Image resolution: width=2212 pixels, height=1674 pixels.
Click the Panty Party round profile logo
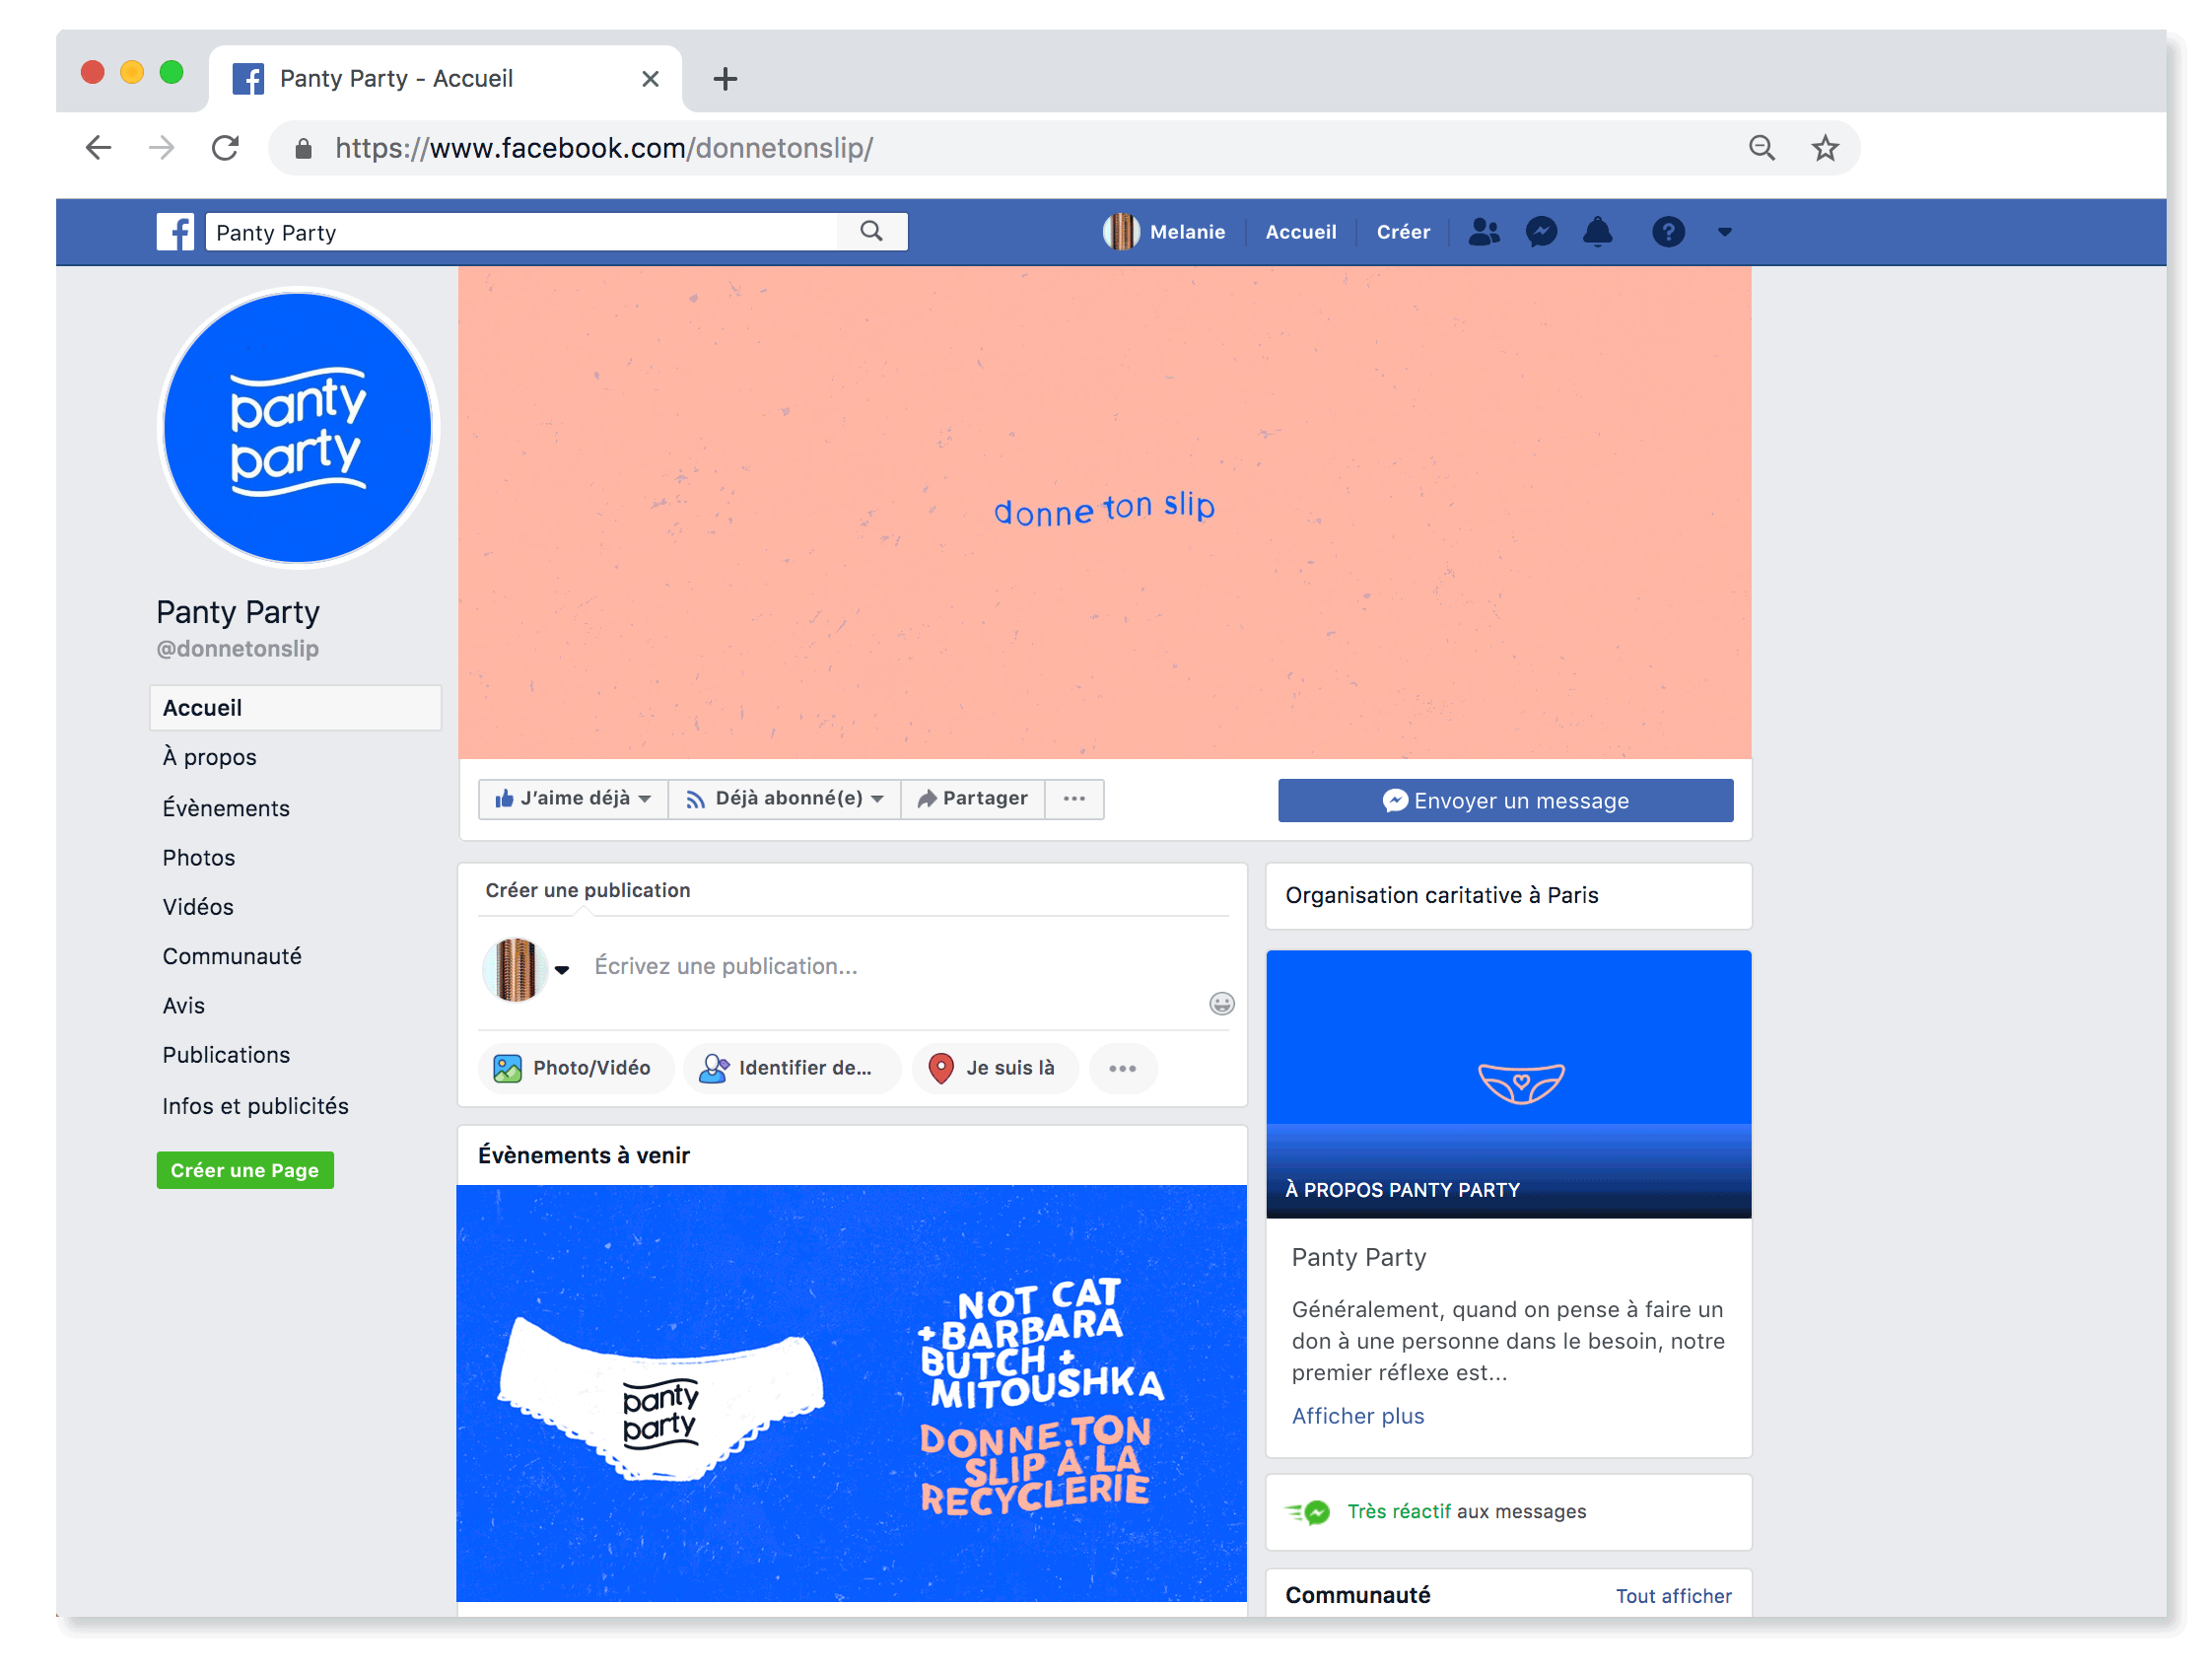[x=297, y=428]
